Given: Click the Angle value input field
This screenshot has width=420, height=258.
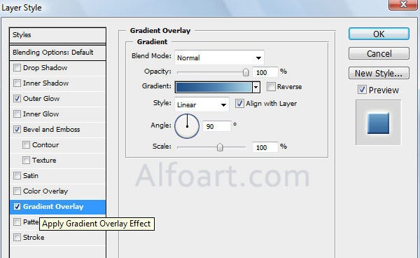Looking at the screenshot, I should tap(217, 126).
